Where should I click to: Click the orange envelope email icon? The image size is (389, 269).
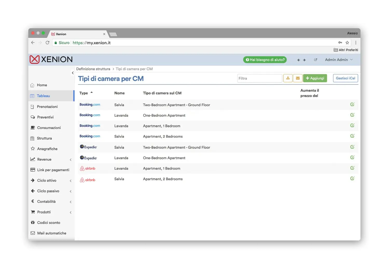pyautogui.click(x=298, y=78)
